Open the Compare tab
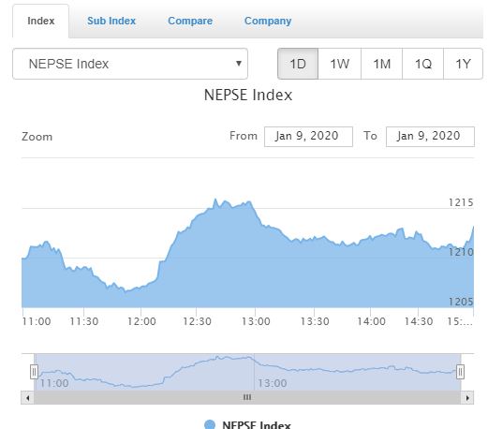The width and height of the screenshot is (488, 429). [x=190, y=21]
